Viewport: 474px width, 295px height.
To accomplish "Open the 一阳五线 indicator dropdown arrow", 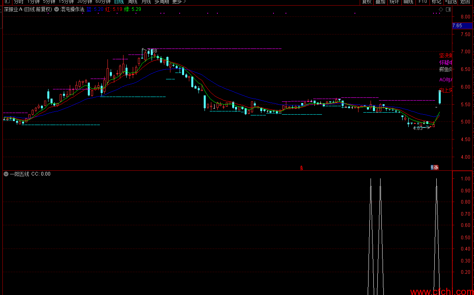I will (x=6, y=174).
